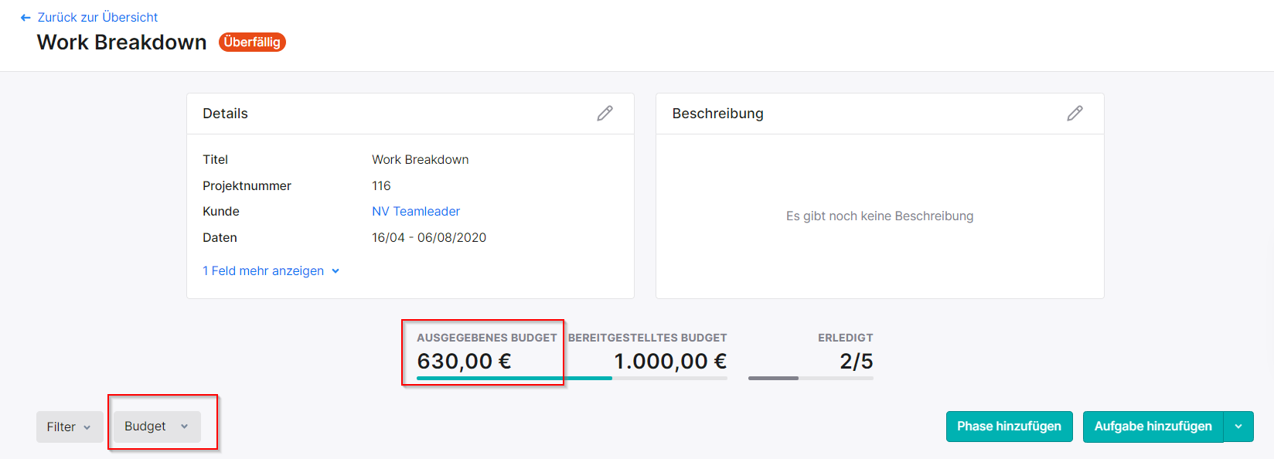The width and height of the screenshot is (1274, 459).
Task: Click the gray Erledigt progress bar
Action: [773, 378]
